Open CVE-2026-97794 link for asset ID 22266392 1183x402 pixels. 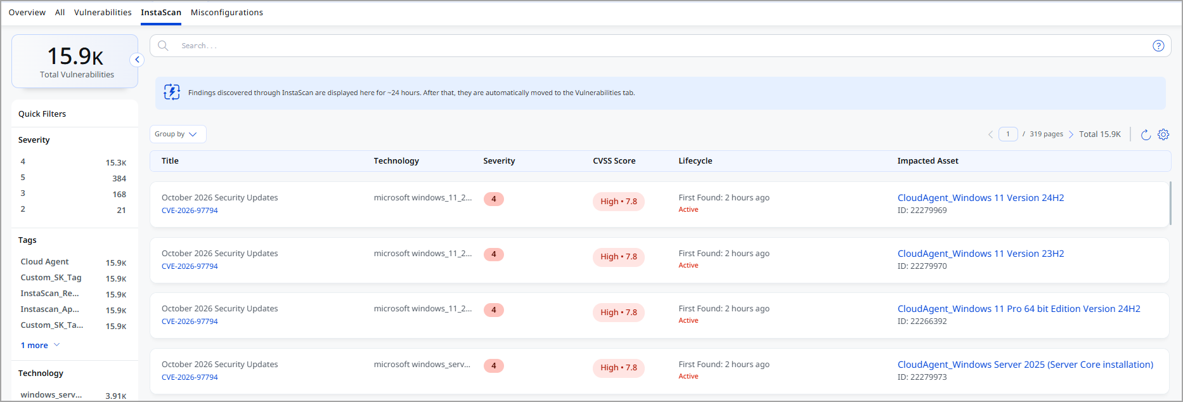(x=190, y=321)
